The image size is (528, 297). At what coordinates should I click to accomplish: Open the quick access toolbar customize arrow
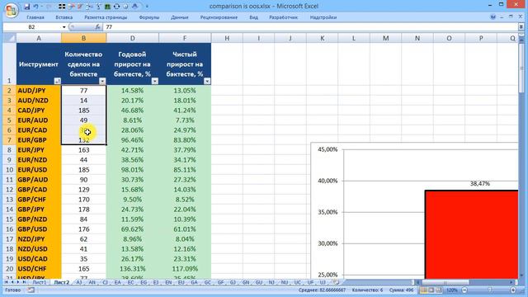click(x=147, y=7)
